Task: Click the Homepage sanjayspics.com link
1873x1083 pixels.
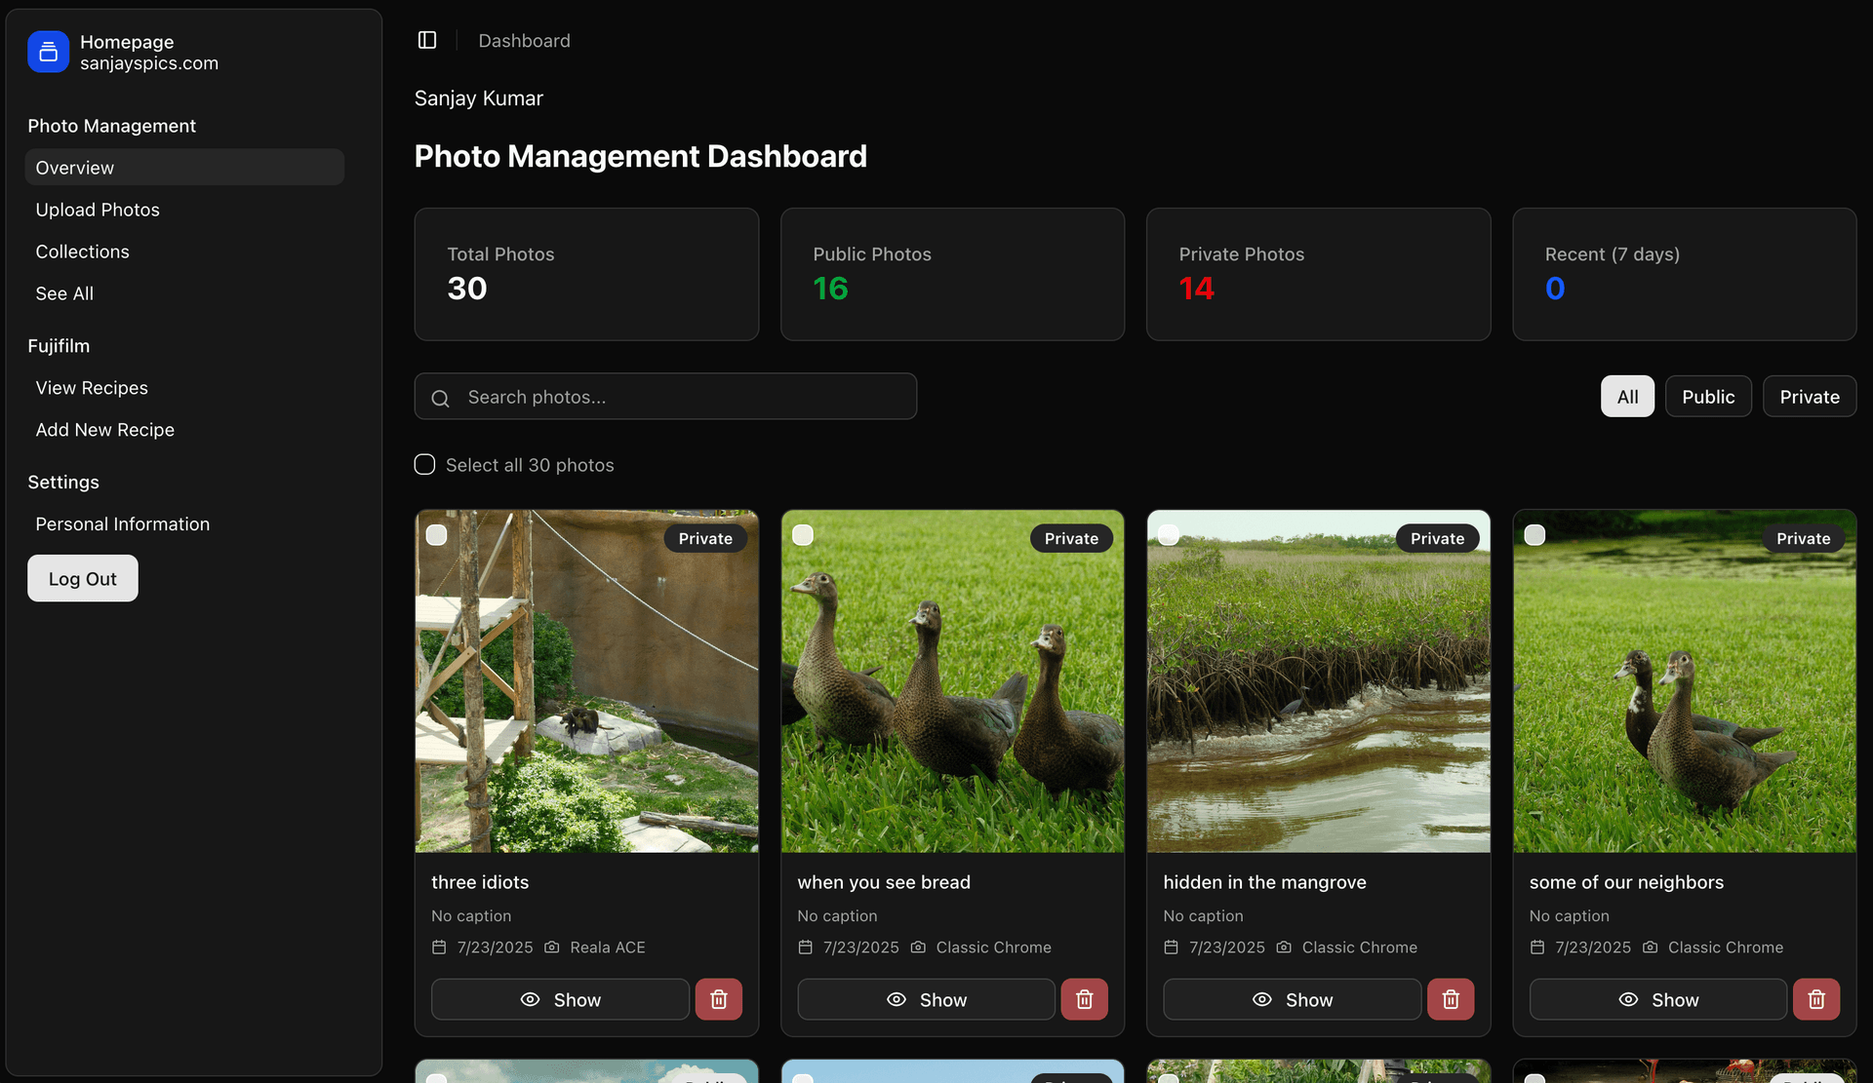Action: [x=149, y=53]
